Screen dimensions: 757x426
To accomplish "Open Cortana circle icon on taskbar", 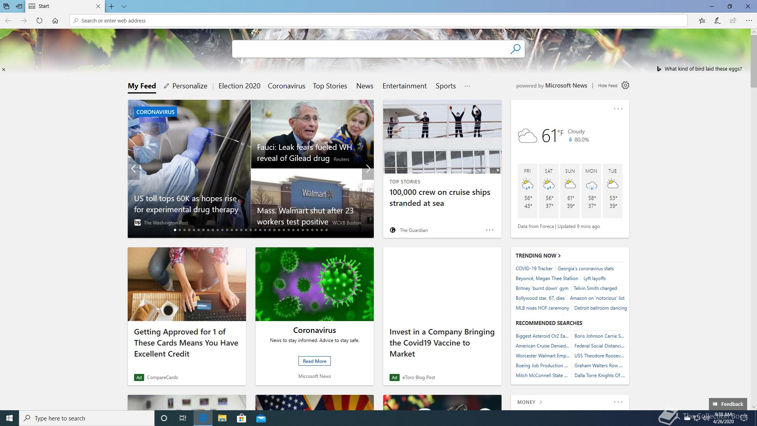I will (x=164, y=418).
